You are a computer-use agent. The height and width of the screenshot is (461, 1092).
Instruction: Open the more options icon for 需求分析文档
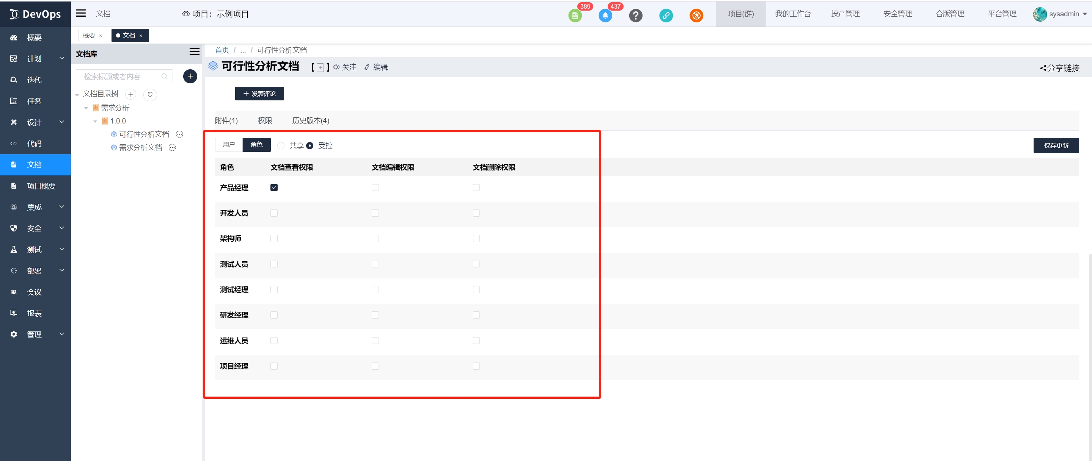coord(172,148)
